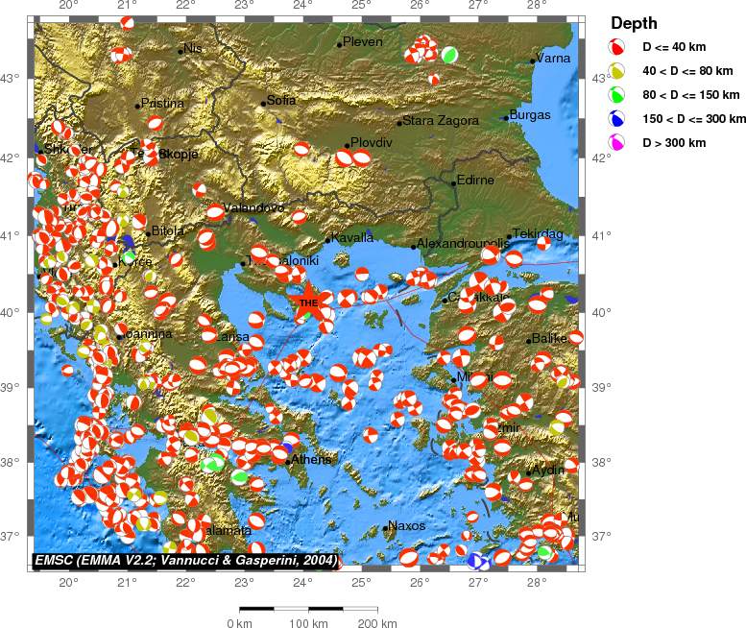Viewport: 746px width, 628px height.
Task: Select the blue 150 < D <= 300 km legend symbol
Action: [x=617, y=118]
